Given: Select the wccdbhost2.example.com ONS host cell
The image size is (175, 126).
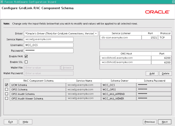Looking at the screenshot, I should (125, 62).
